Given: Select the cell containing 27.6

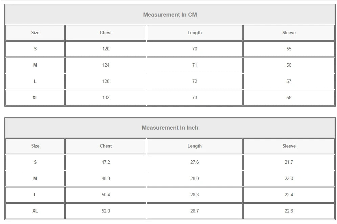Looking at the screenshot, I should coord(194,162).
